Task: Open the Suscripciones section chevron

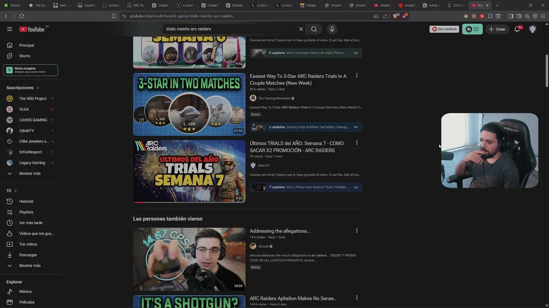Action: [x=38, y=88]
